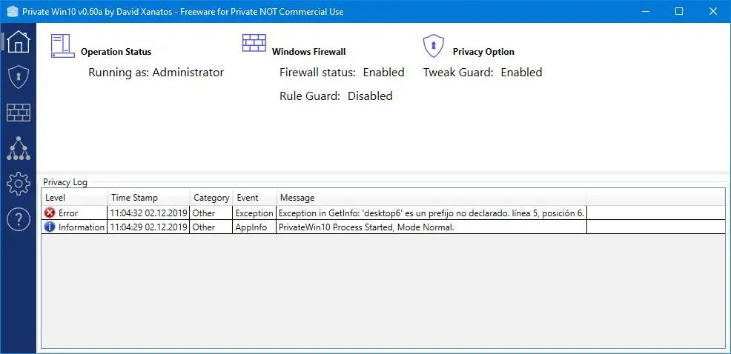
Task: Click the 'Privacy Log' group label
Action: tap(65, 182)
